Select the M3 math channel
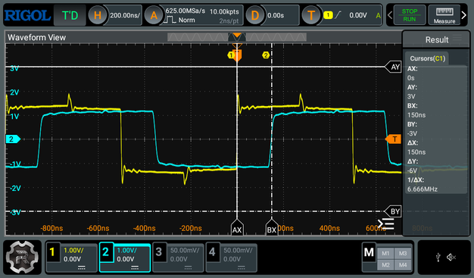The height and width of the screenshot is (278, 474). [403, 254]
